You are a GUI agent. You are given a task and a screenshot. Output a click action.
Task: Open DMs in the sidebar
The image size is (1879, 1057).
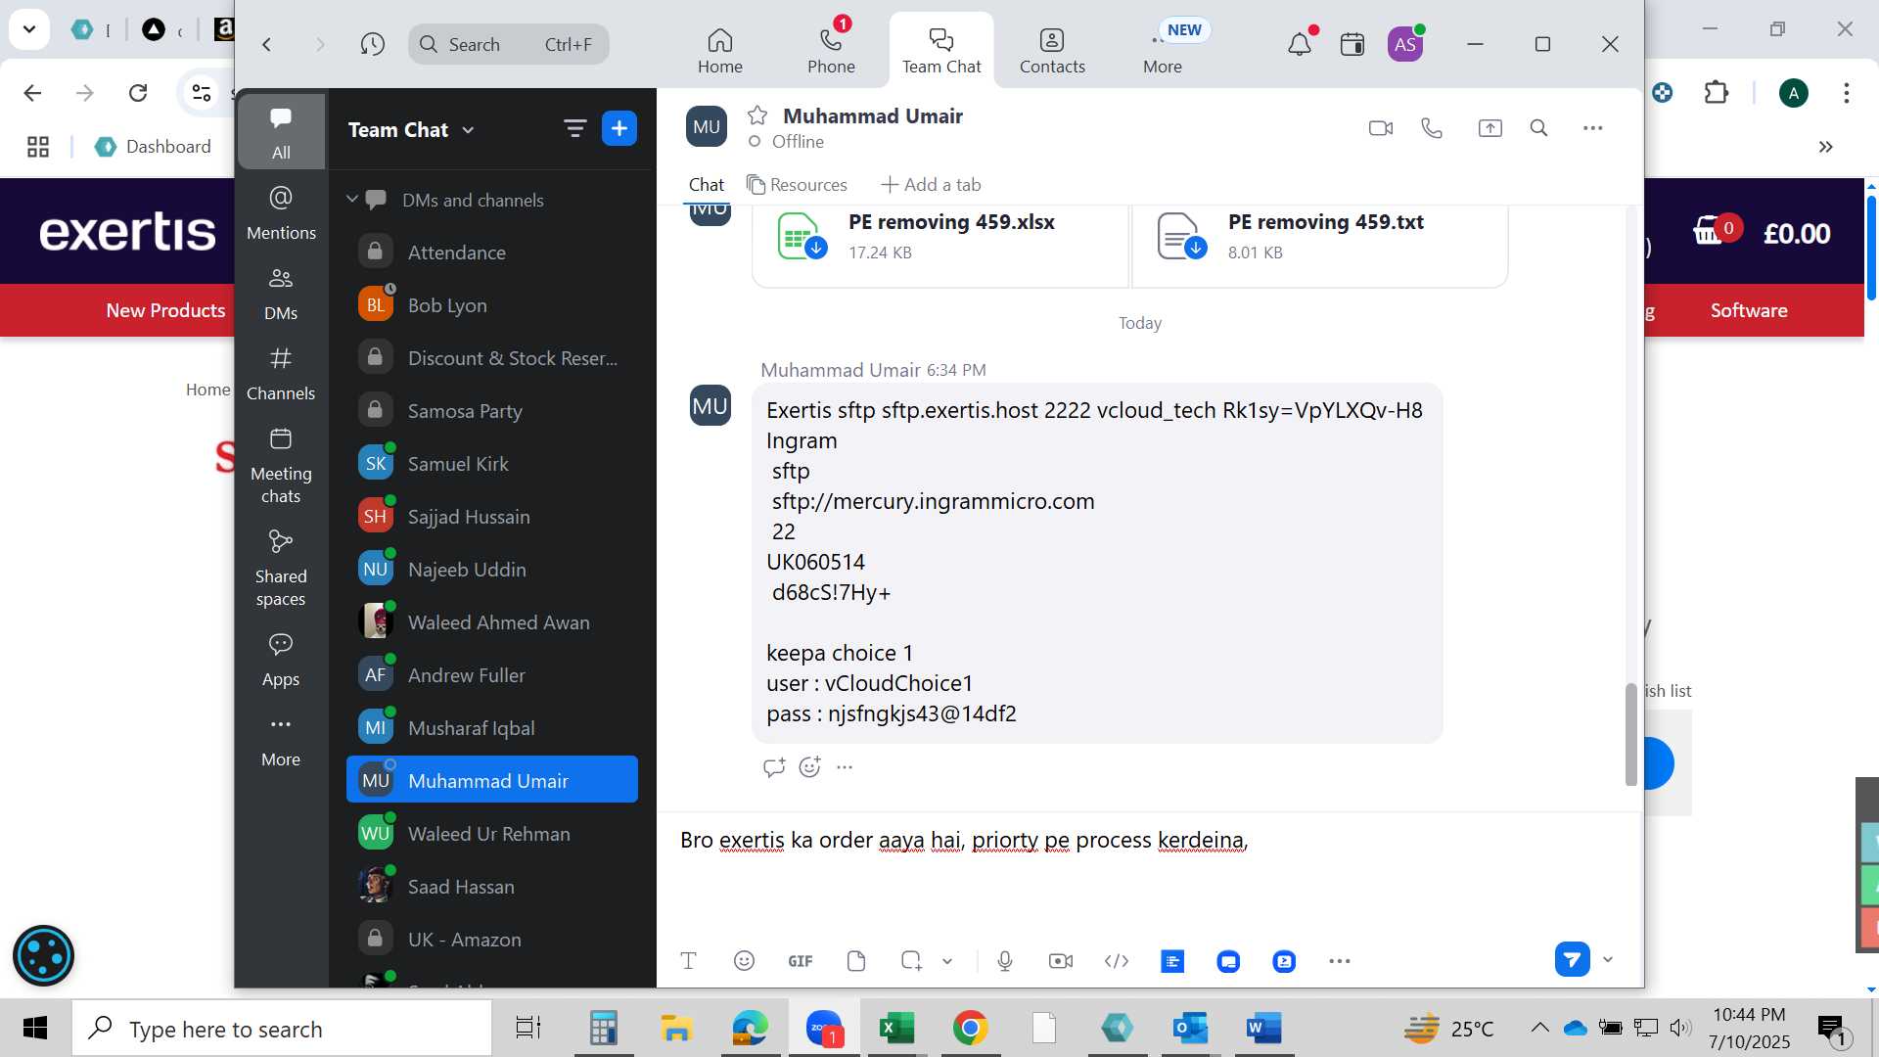(281, 294)
